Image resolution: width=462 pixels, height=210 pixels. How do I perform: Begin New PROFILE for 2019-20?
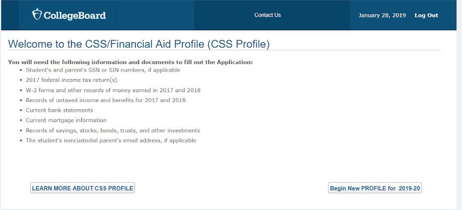point(375,188)
